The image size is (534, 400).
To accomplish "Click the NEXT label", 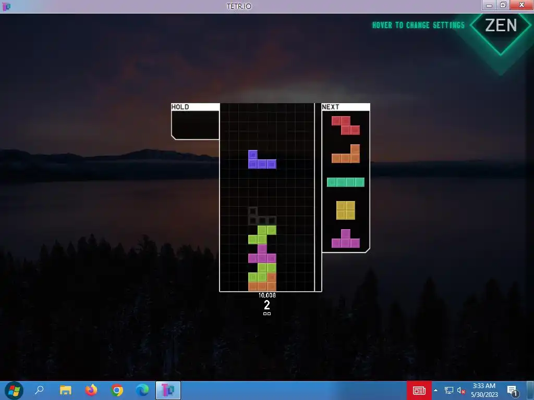I will [330, 107].
